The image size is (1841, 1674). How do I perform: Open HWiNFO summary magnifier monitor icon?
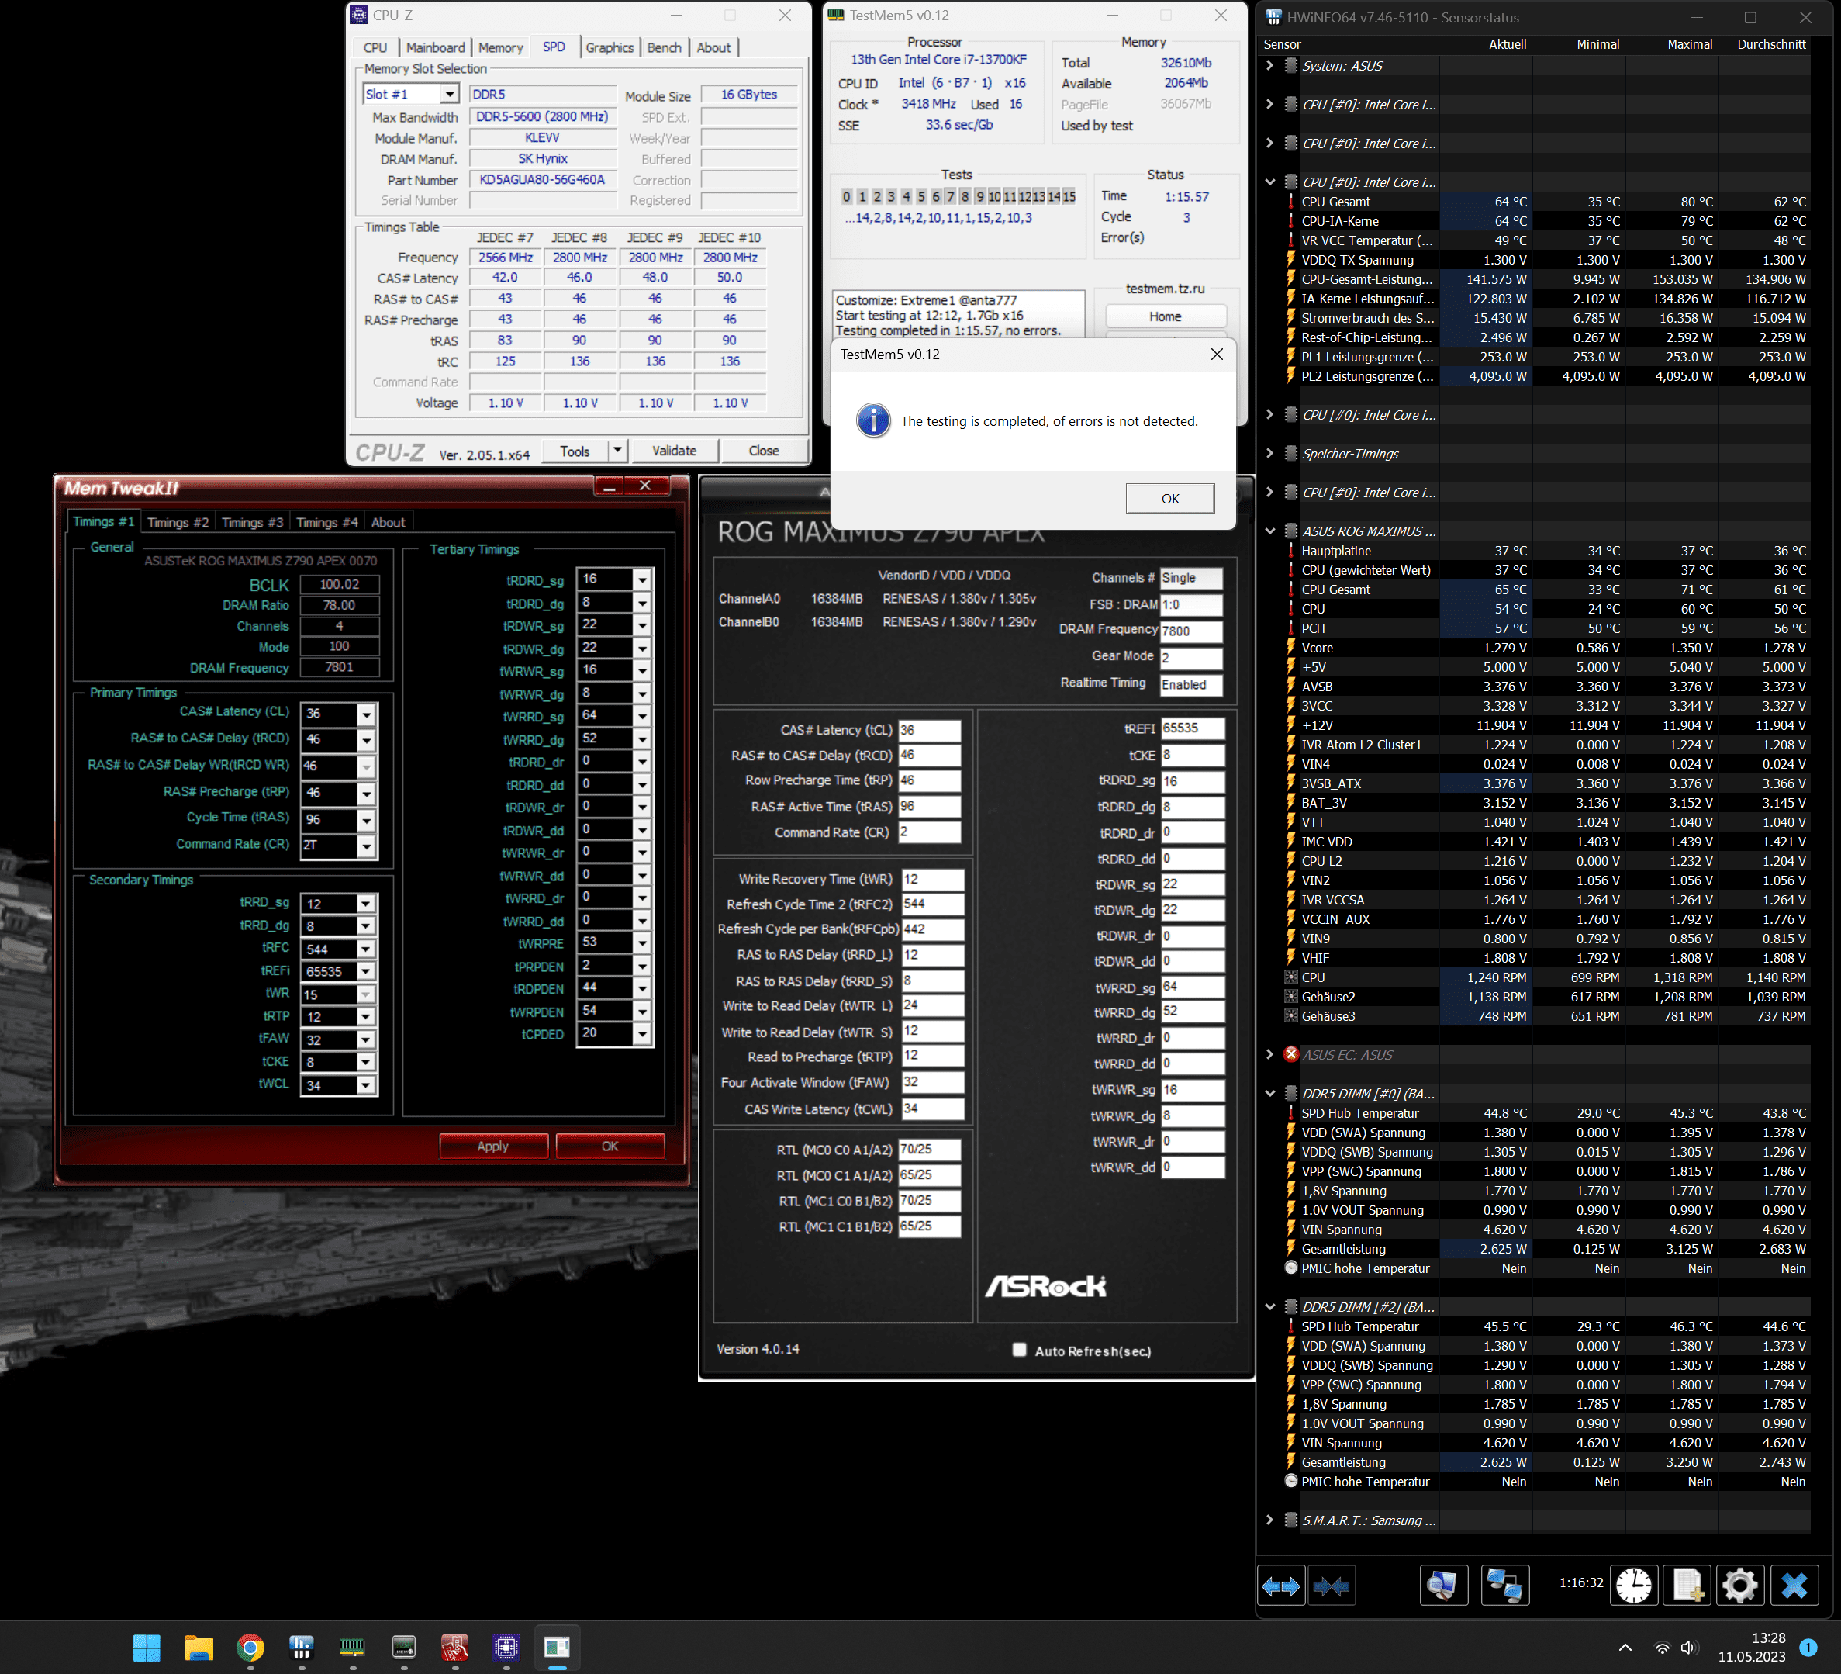1443,1586
